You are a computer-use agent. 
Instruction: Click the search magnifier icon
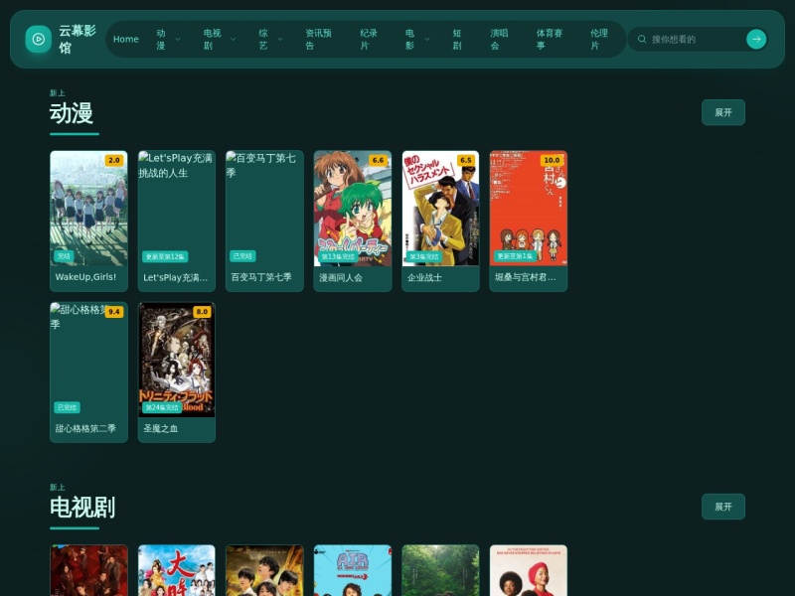coord(642,39)
